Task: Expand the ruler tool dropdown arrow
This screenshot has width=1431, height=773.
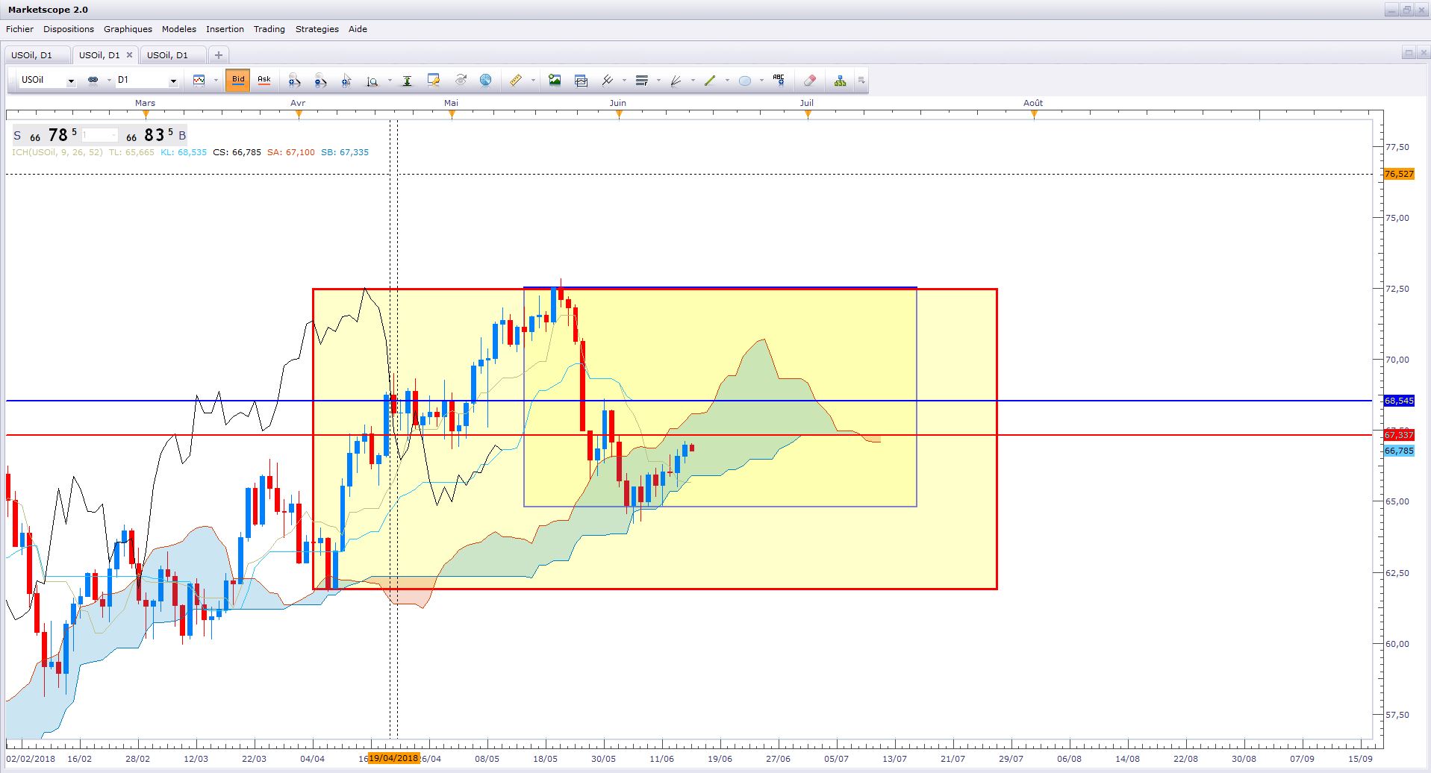Action: coord(533,80)
